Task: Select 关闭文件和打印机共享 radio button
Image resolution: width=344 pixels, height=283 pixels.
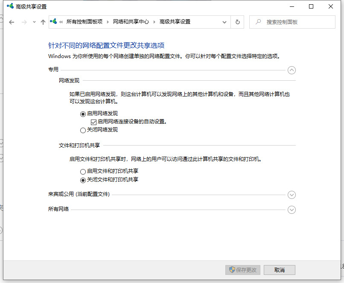Action: coord(83,180)
